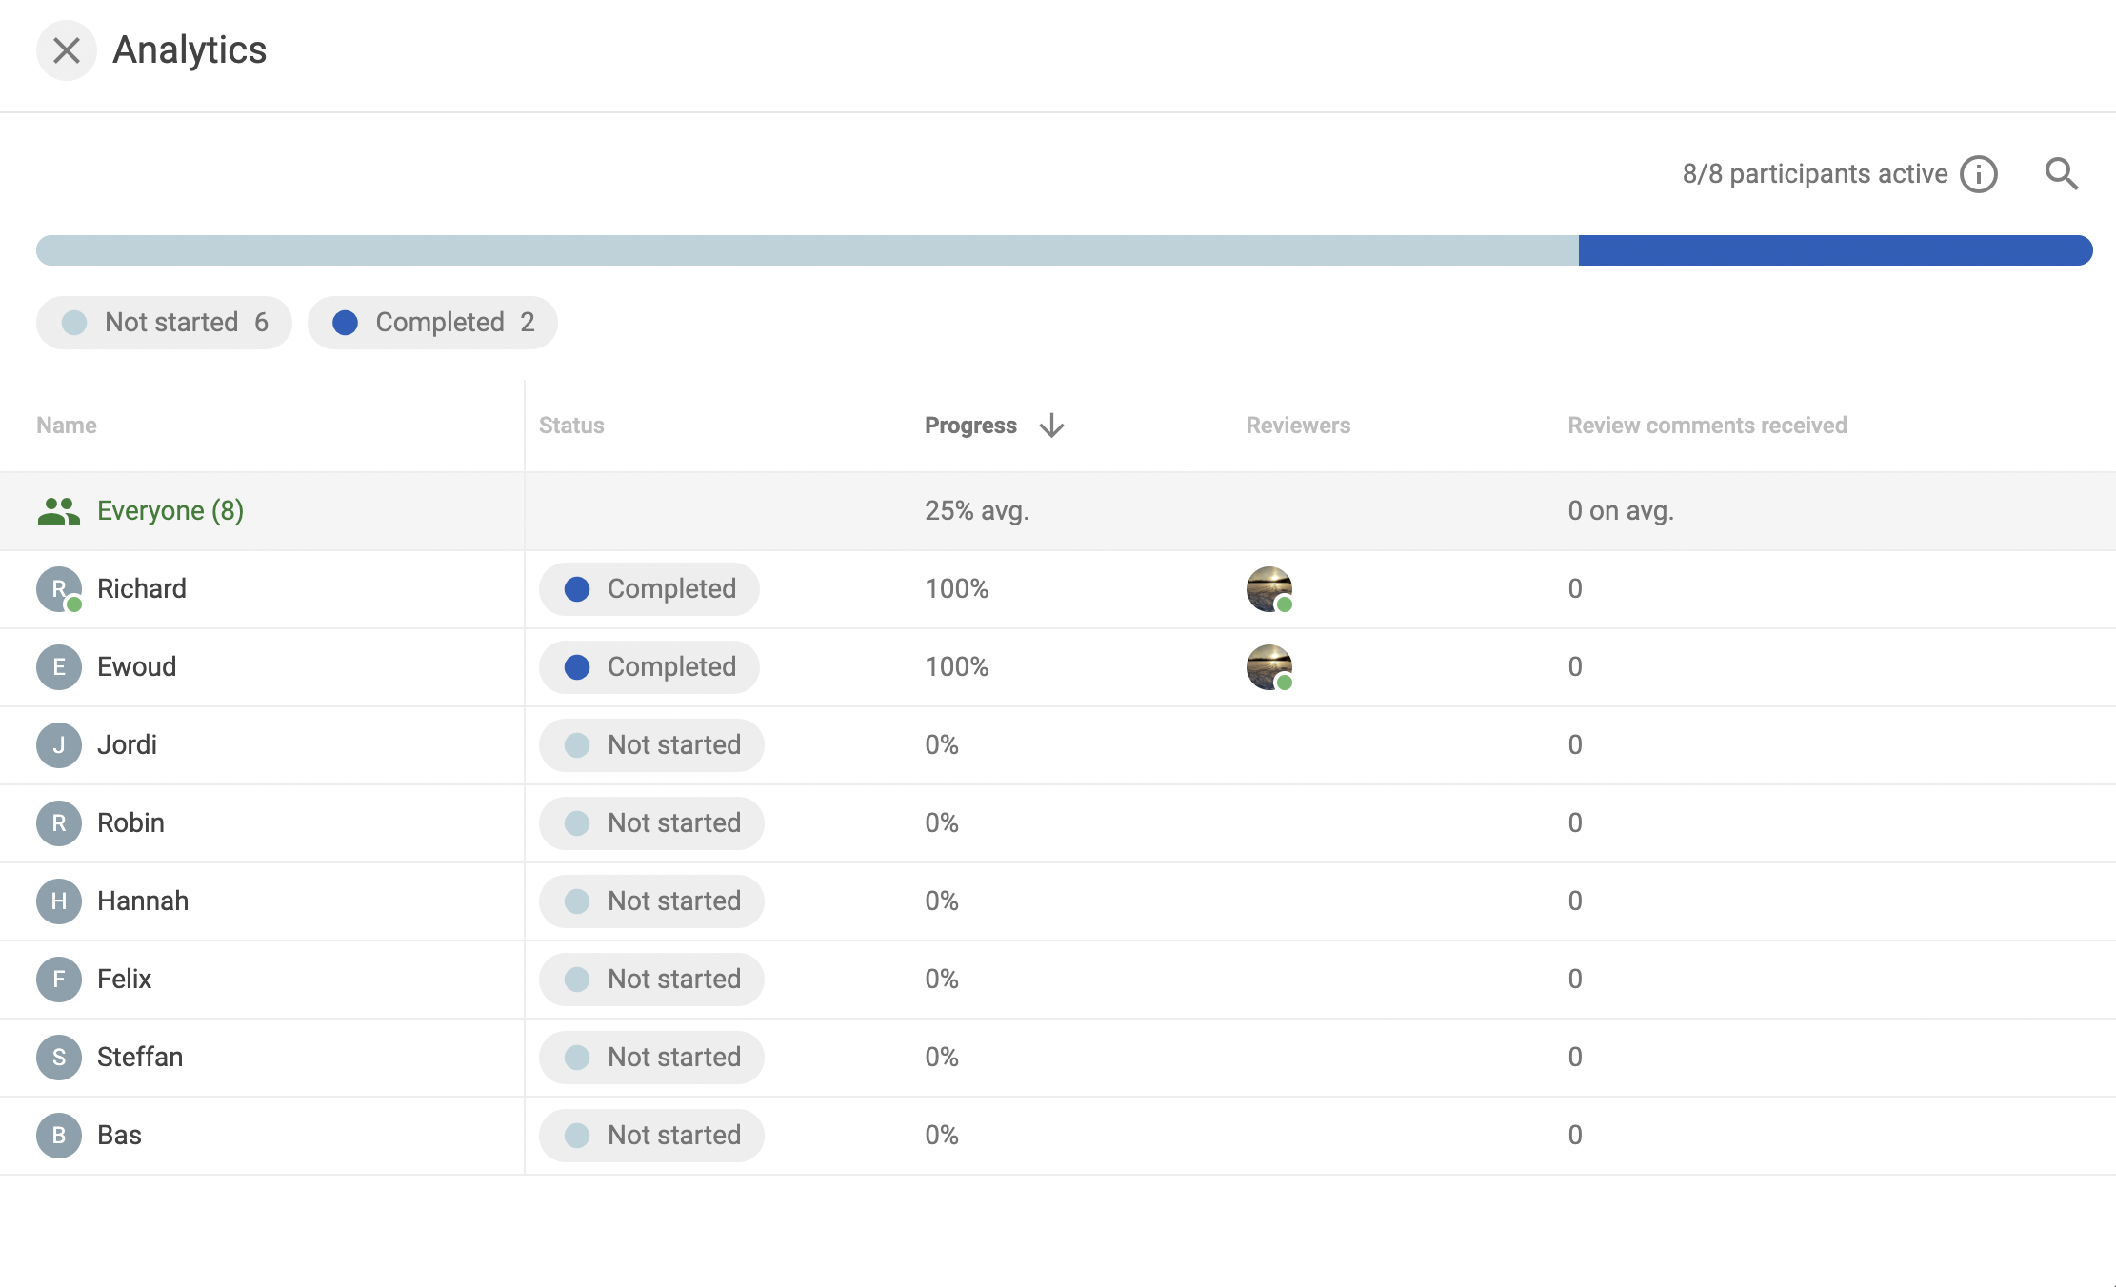View Richard's reviewer thumbnail

[x=1269, y=589]
